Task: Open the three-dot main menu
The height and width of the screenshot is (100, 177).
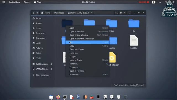Action: click(129, 13)
